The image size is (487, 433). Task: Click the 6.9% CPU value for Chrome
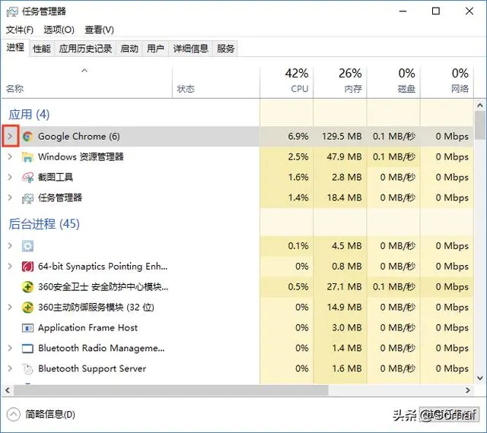click(298, 137)
